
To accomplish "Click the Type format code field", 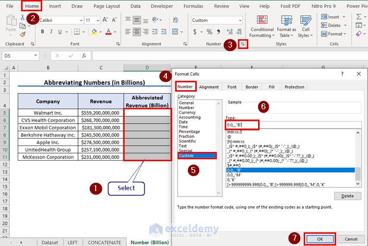I will [293, 125].
